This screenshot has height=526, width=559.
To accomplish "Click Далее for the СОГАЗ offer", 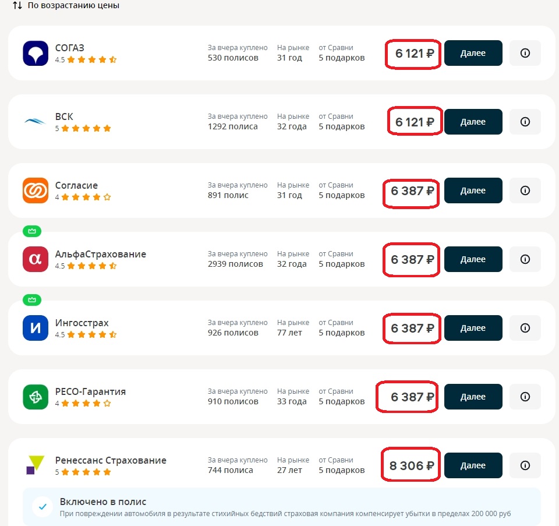I will [x=473, y=53].
